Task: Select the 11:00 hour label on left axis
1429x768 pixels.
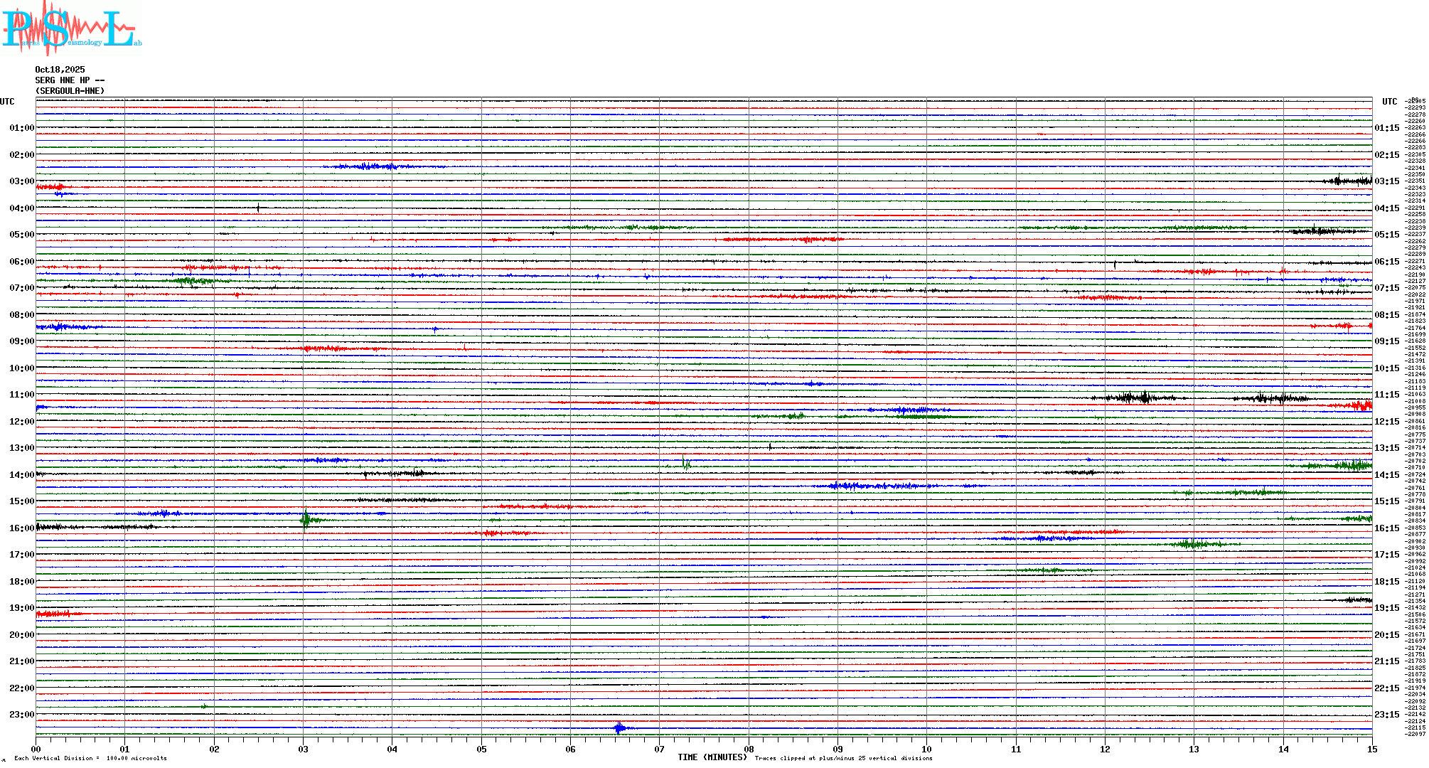Action: 21,395
